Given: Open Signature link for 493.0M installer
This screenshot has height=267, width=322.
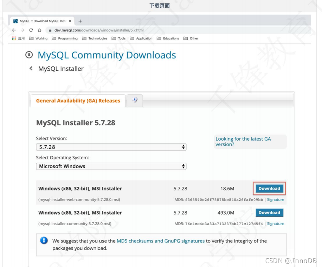Looking at the screenshot, I should pyautogui.click(x=276, y=224).
